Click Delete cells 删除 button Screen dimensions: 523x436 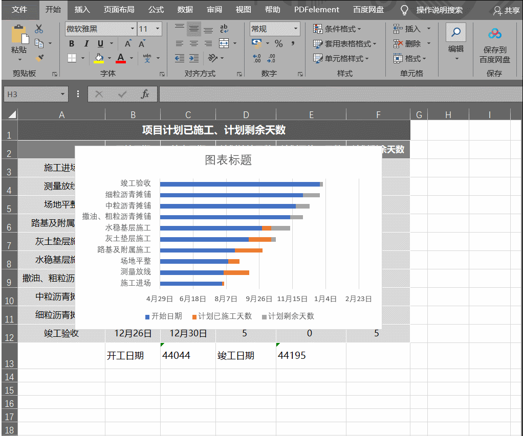coord(407,43)
